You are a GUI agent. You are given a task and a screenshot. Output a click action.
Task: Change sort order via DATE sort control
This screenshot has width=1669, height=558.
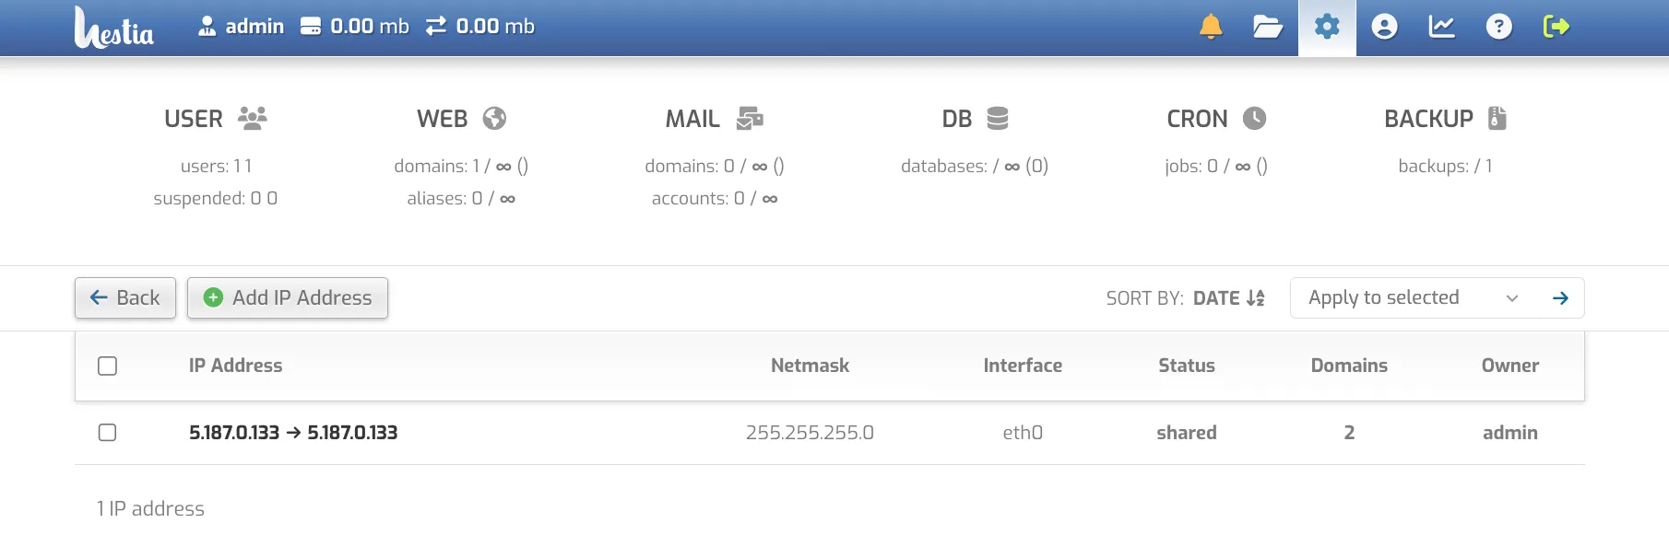point(1228,298)
